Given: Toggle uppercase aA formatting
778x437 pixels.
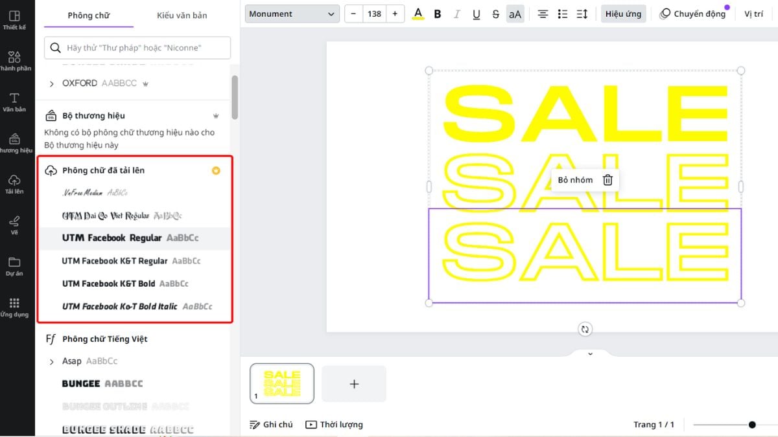Looking at the screenshot, I should pos(515,14).
